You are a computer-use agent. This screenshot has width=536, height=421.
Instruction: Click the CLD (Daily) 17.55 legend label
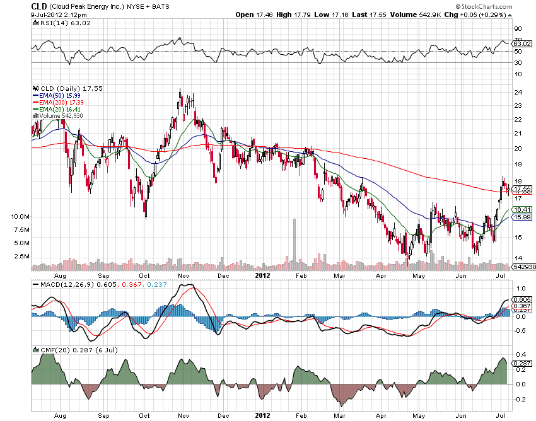click(x=71, y=88)
